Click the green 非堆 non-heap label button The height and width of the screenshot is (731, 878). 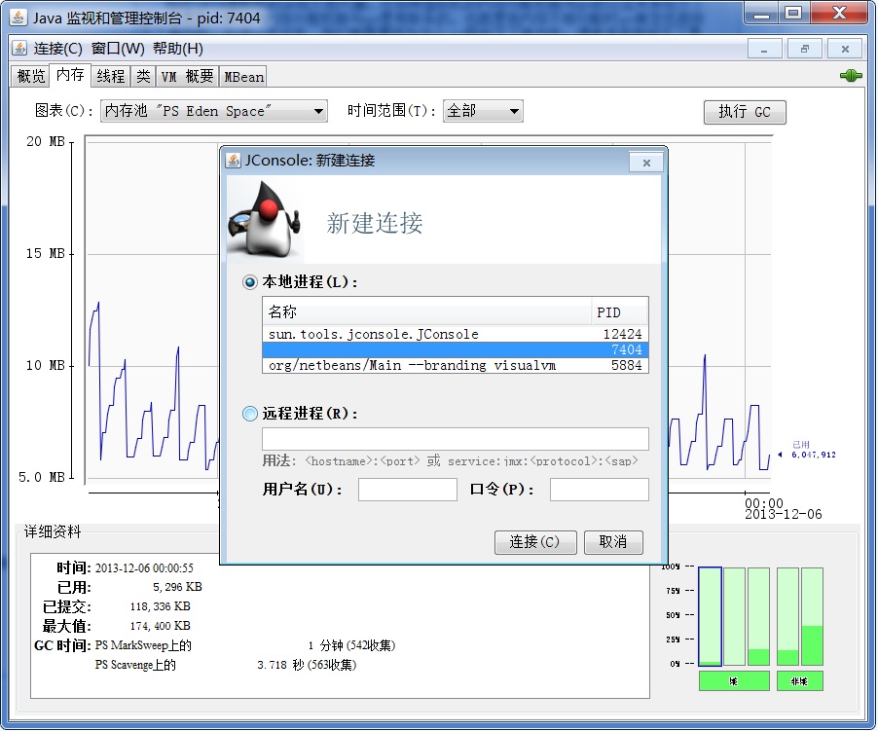(799, 681)
